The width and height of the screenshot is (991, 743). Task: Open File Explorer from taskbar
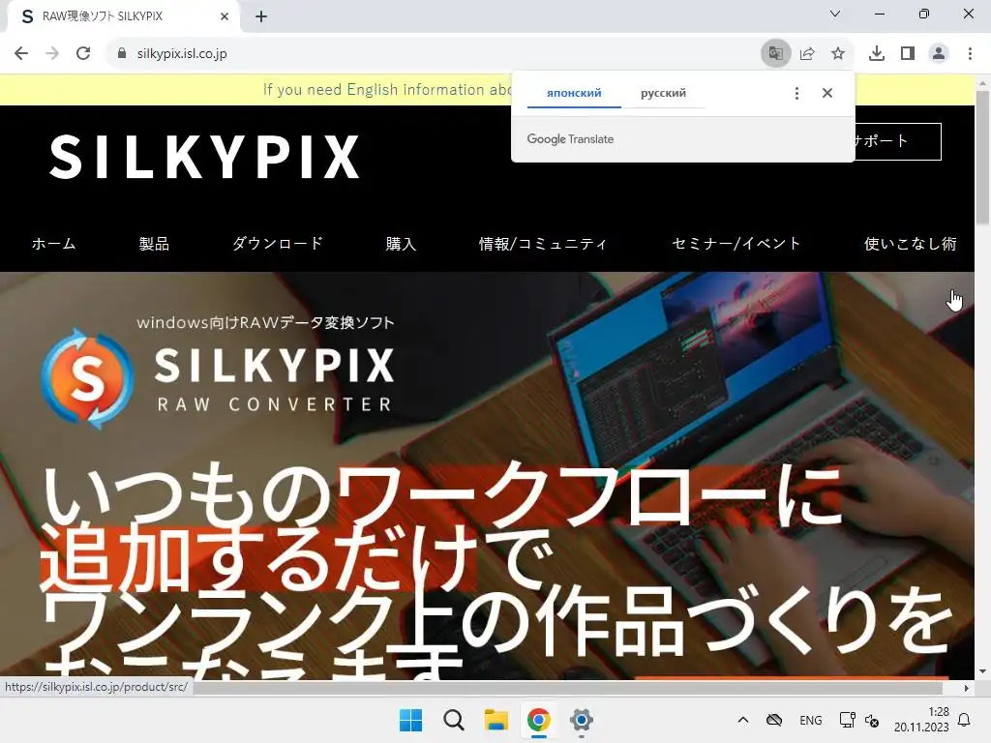click(x=496, y=720)
